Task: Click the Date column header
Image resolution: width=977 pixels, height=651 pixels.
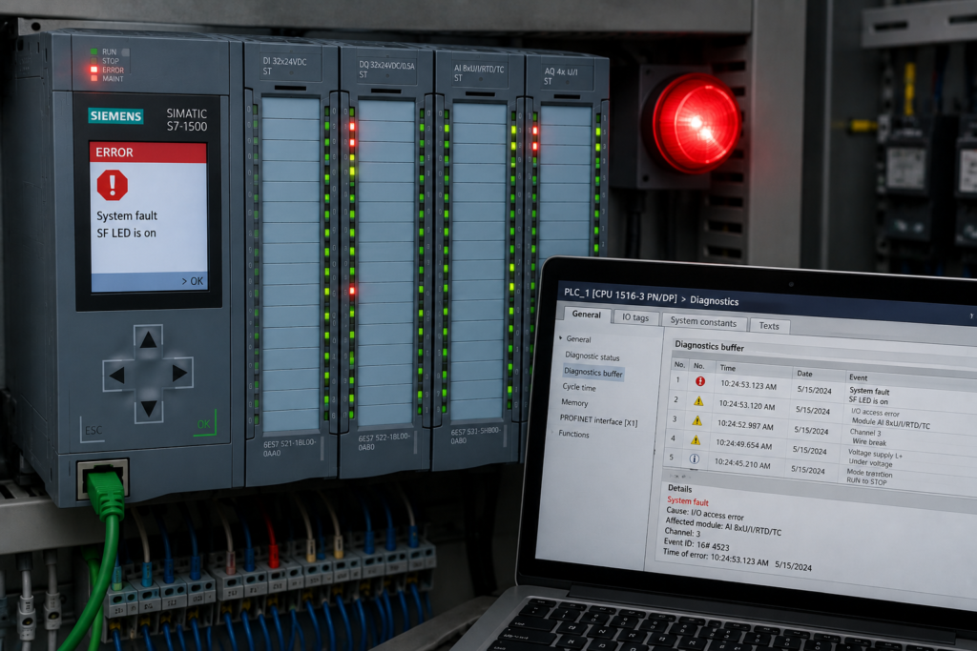Action: 804,374
